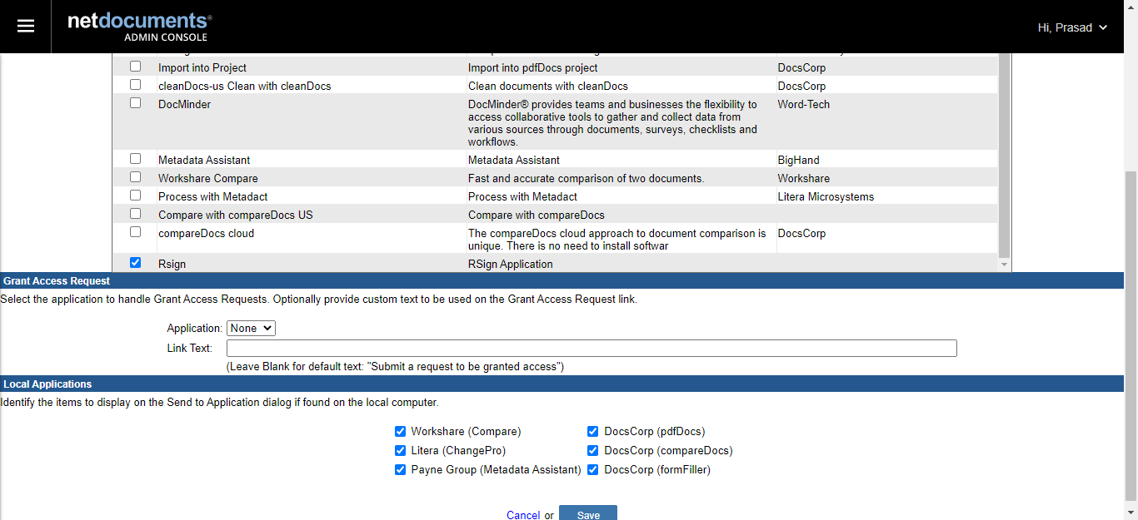This screenshot has width=1138, height=520.
Task: Check Metadata Assistant from BigHand
Action: point(135,158)
